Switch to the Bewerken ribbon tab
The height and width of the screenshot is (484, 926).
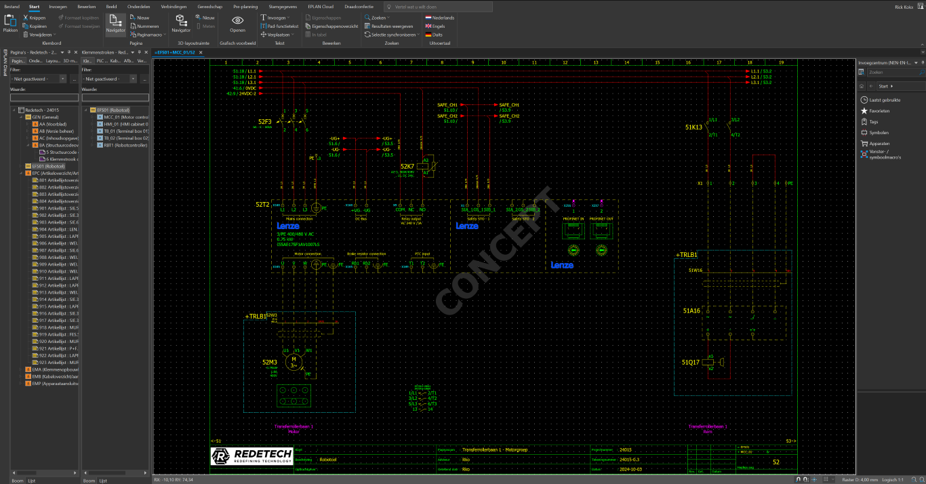click(x=86, y=6)
